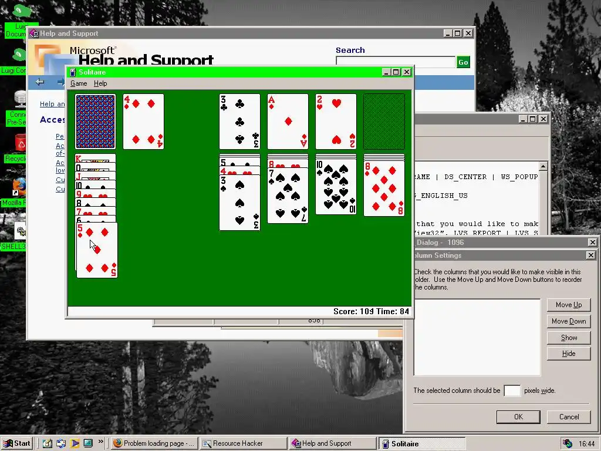Click the Help and Support search field
The height and width of the screenshot is (451, 601).
click(396, 62)
